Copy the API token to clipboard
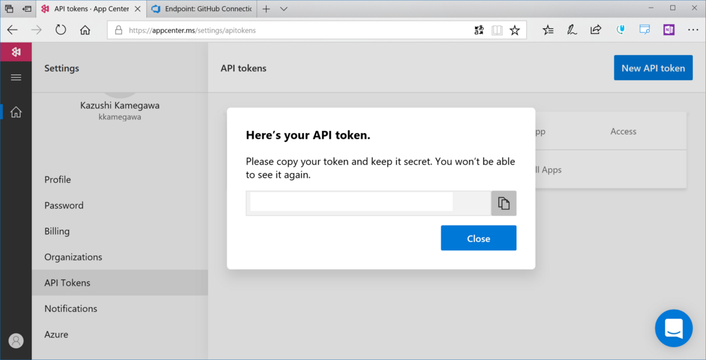 tap(503, 203)
